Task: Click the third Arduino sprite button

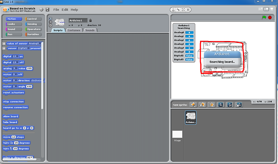Action: click(239, 105)
